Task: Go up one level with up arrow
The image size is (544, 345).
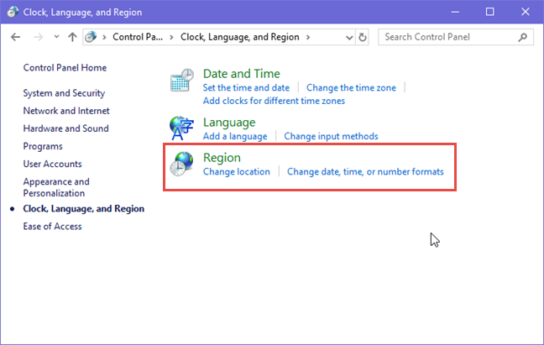Action: [x=72, y=37]
